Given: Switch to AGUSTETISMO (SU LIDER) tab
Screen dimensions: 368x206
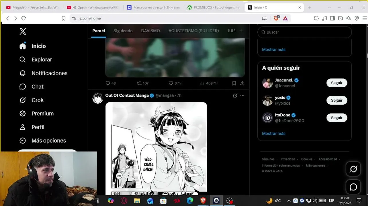Looking at the screenshot, I should point(193,31).
